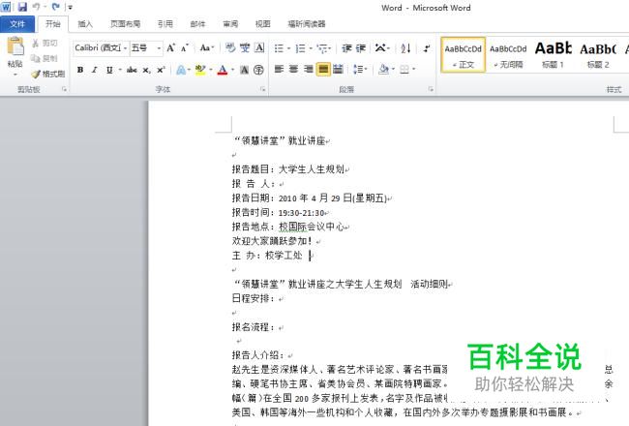This screenshot has height=426, width=629.
Task: Open the font color dropdown arrow
Action: [232, 70]
